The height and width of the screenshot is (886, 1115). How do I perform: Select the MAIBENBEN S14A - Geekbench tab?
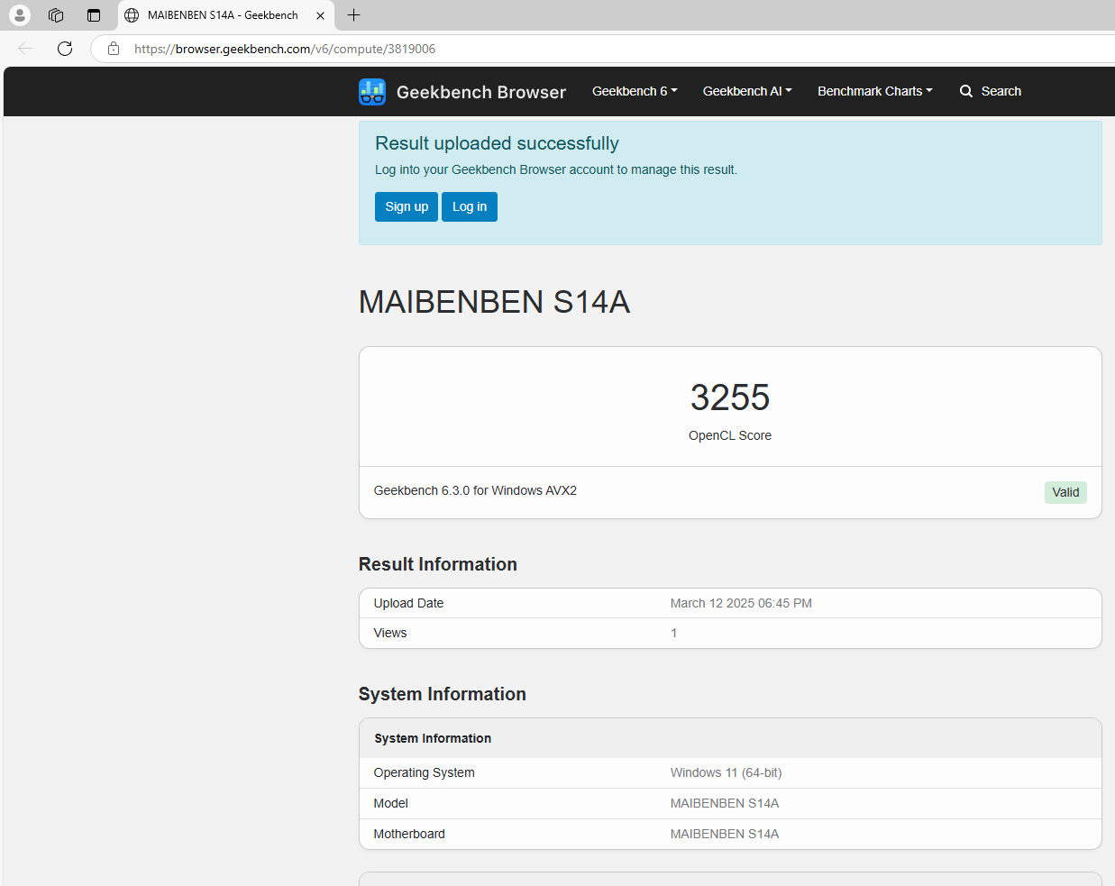[226, 15]
